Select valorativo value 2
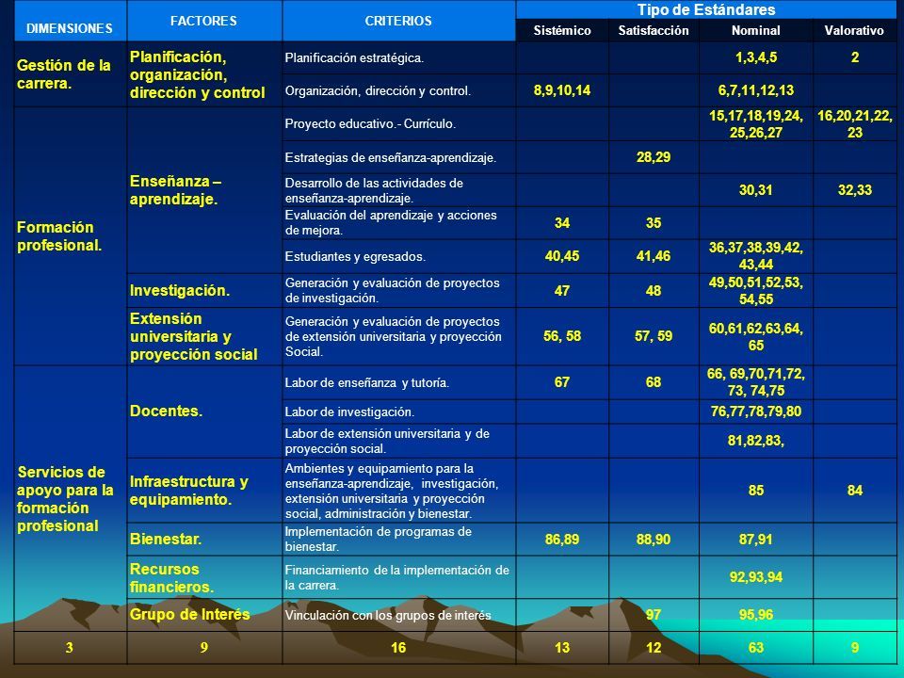Image resolution: width=904 pixels, height=678 pixels. tap(854, 57)
